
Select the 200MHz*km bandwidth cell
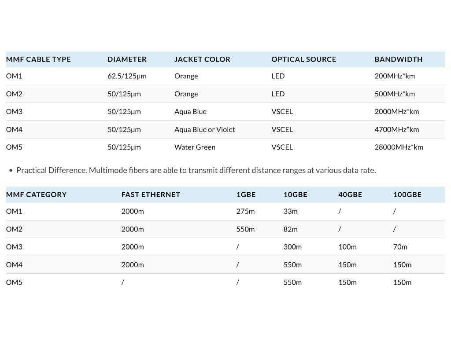point(395,76)
